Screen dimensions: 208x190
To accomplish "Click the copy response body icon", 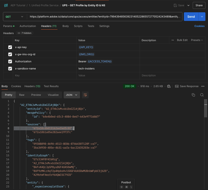I will [193, 95].
